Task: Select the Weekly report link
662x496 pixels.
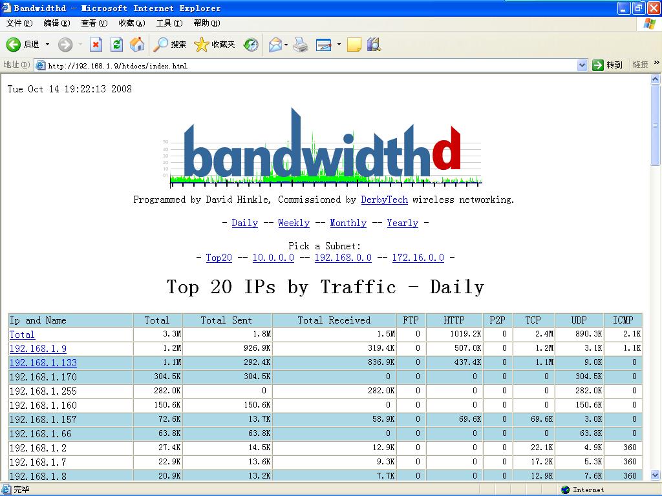Action: 294,223
